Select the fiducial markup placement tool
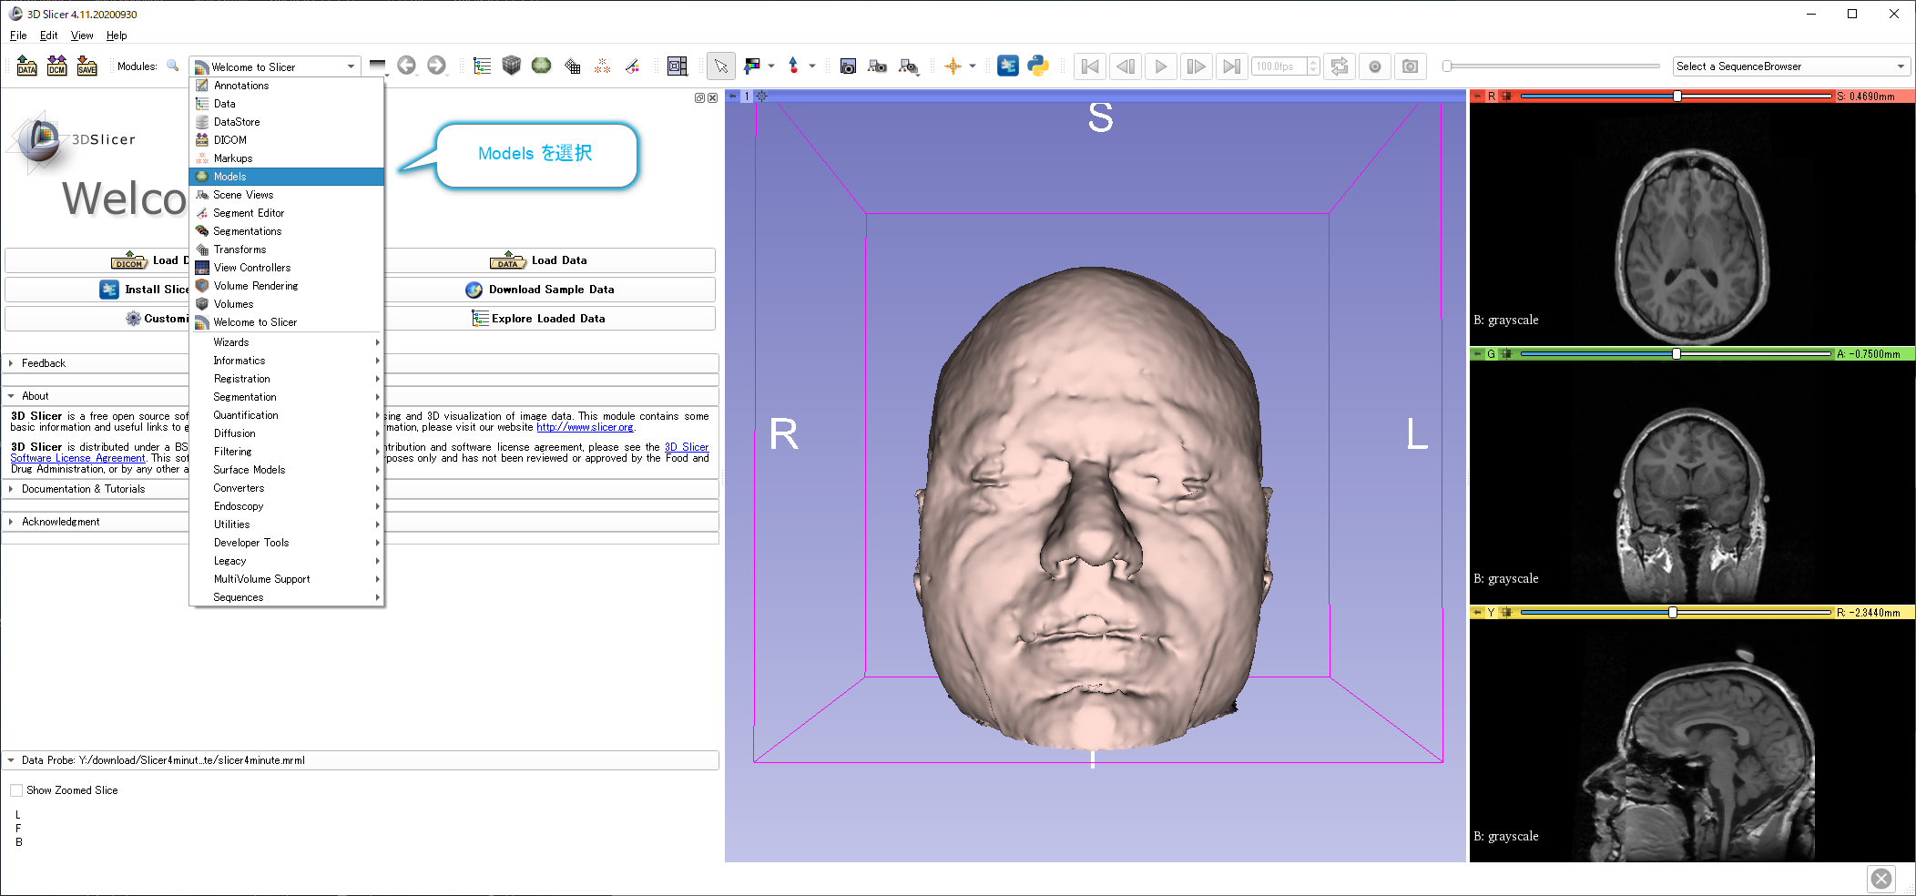 click(x=793, y=66)
